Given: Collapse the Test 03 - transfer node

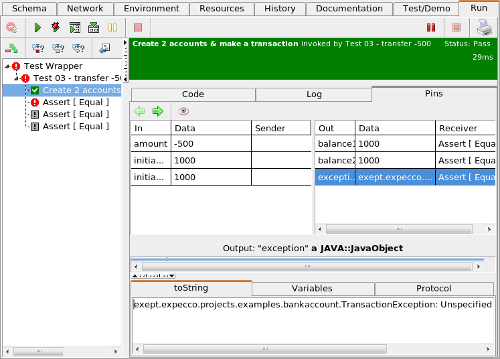Looking at the screenshot, I should (16, 78).
